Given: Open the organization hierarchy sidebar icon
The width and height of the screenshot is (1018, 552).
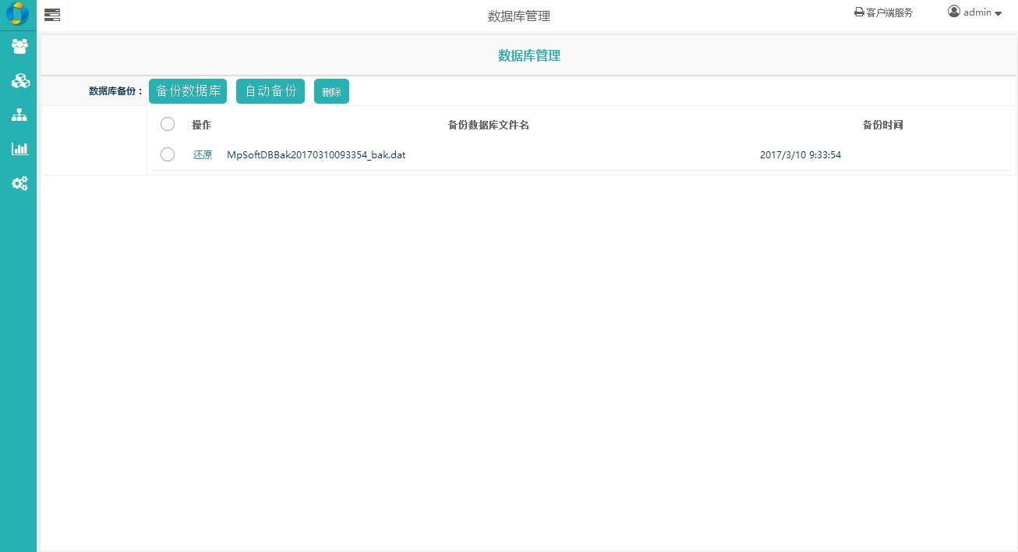Looking at the screenshot, I should coord(19,115).
